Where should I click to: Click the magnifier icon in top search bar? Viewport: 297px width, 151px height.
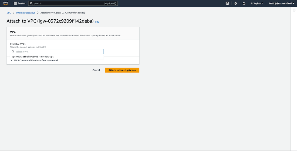tap(31, 3)
